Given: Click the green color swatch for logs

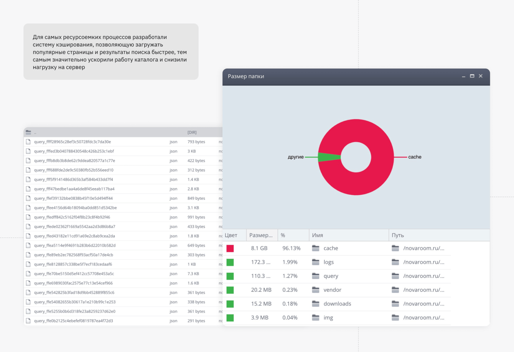Looking at the screenshot, I should click(x=230, y=262).
